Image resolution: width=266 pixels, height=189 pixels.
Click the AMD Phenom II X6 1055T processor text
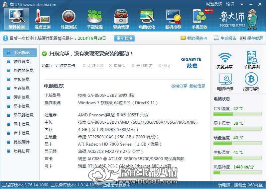113,115
